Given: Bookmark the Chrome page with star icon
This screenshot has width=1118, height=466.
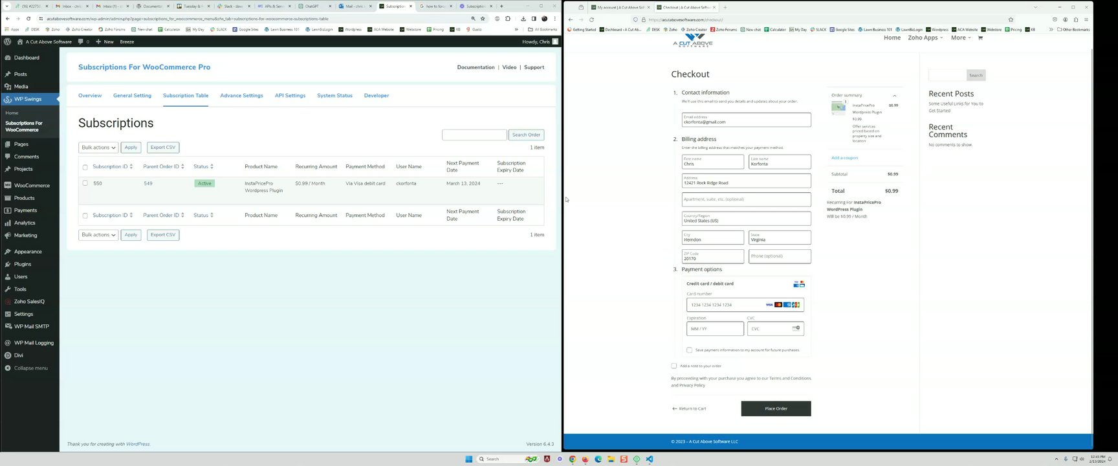Looking at the screenshot, I should tap(483, 19).
